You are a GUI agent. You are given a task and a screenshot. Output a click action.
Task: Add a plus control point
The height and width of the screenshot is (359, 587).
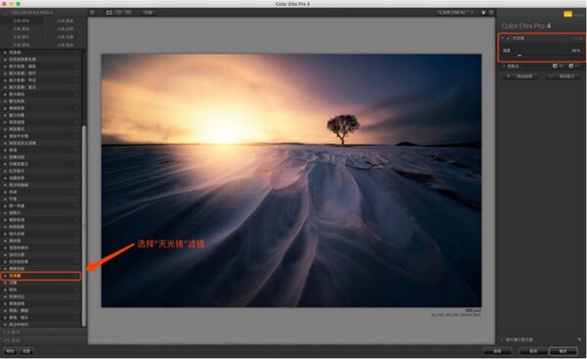(555, 66)
